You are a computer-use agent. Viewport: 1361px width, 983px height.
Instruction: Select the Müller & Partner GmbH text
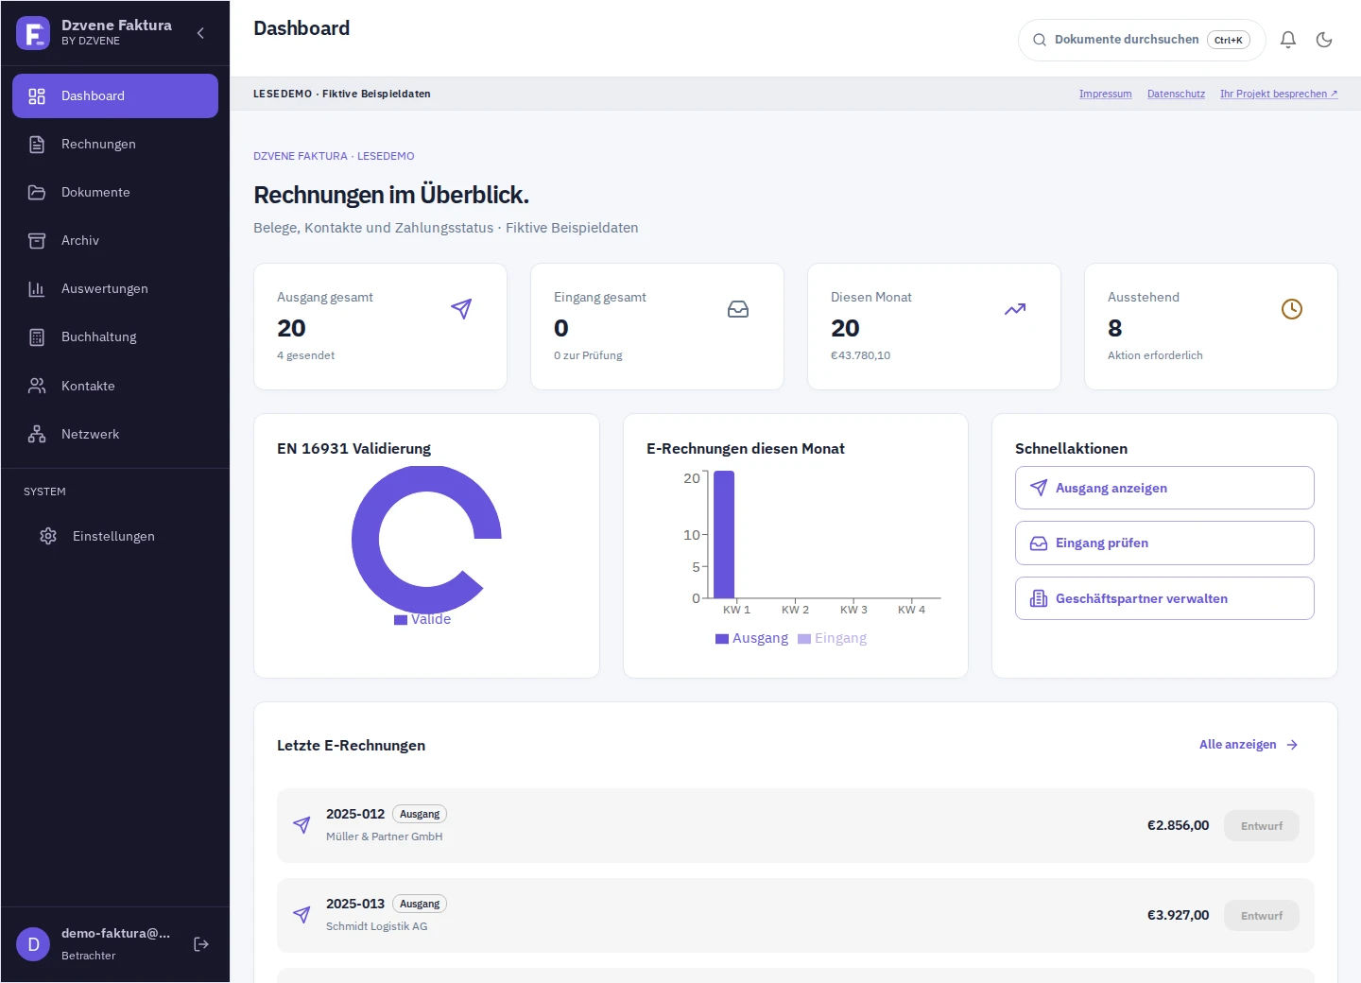point(384,836)
